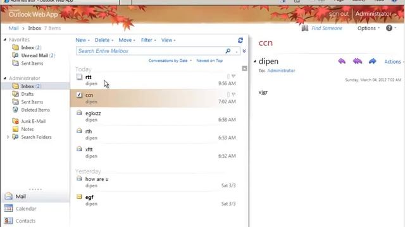This screenshot has height=227, width=405.
Task: Collapse dipen message header triangle
Action: (255, 61)
